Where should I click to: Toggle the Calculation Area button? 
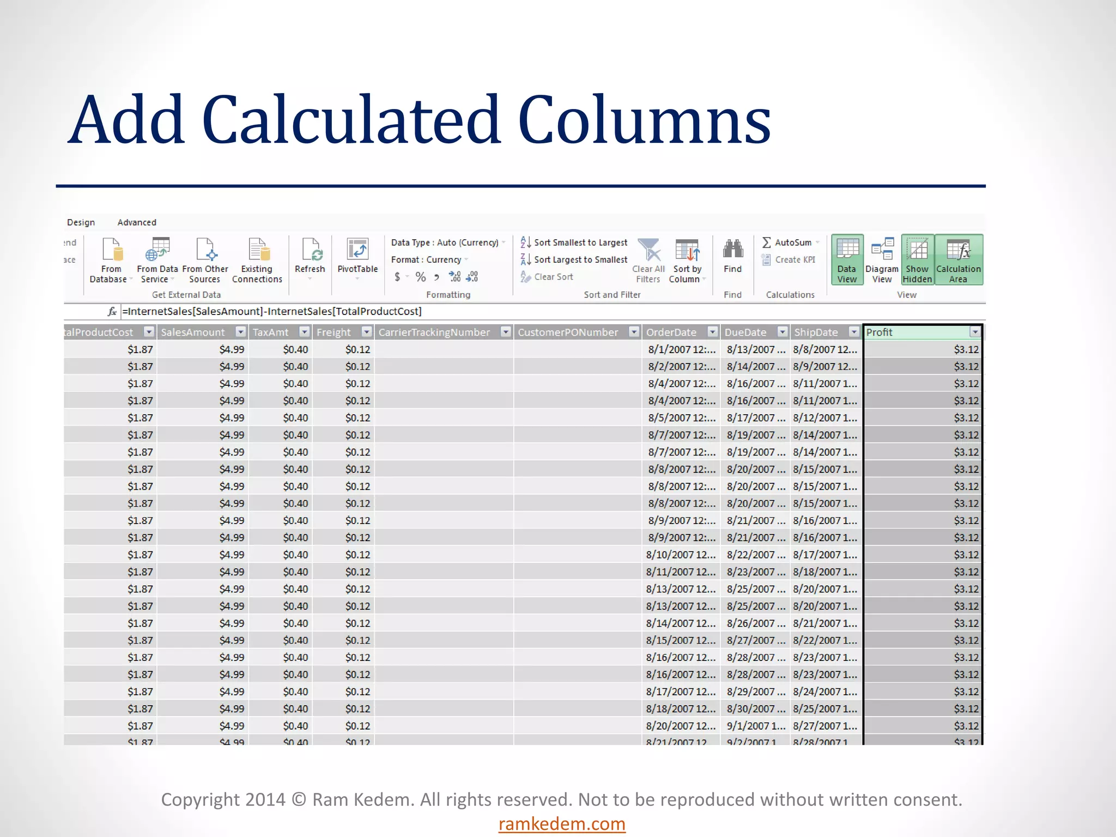click(x=959, y=260)
